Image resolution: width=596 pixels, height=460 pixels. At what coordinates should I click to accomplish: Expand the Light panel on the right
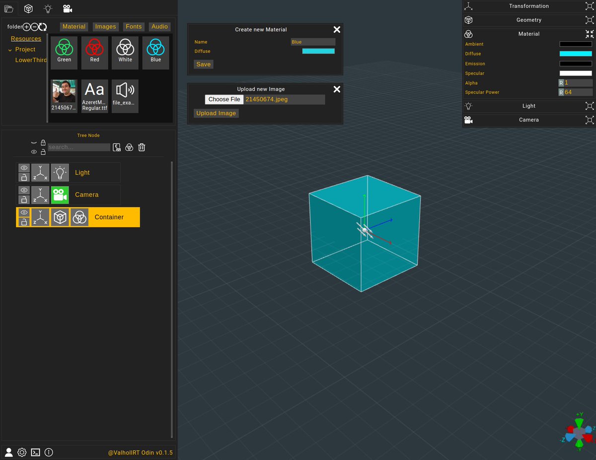pos(589,106)
